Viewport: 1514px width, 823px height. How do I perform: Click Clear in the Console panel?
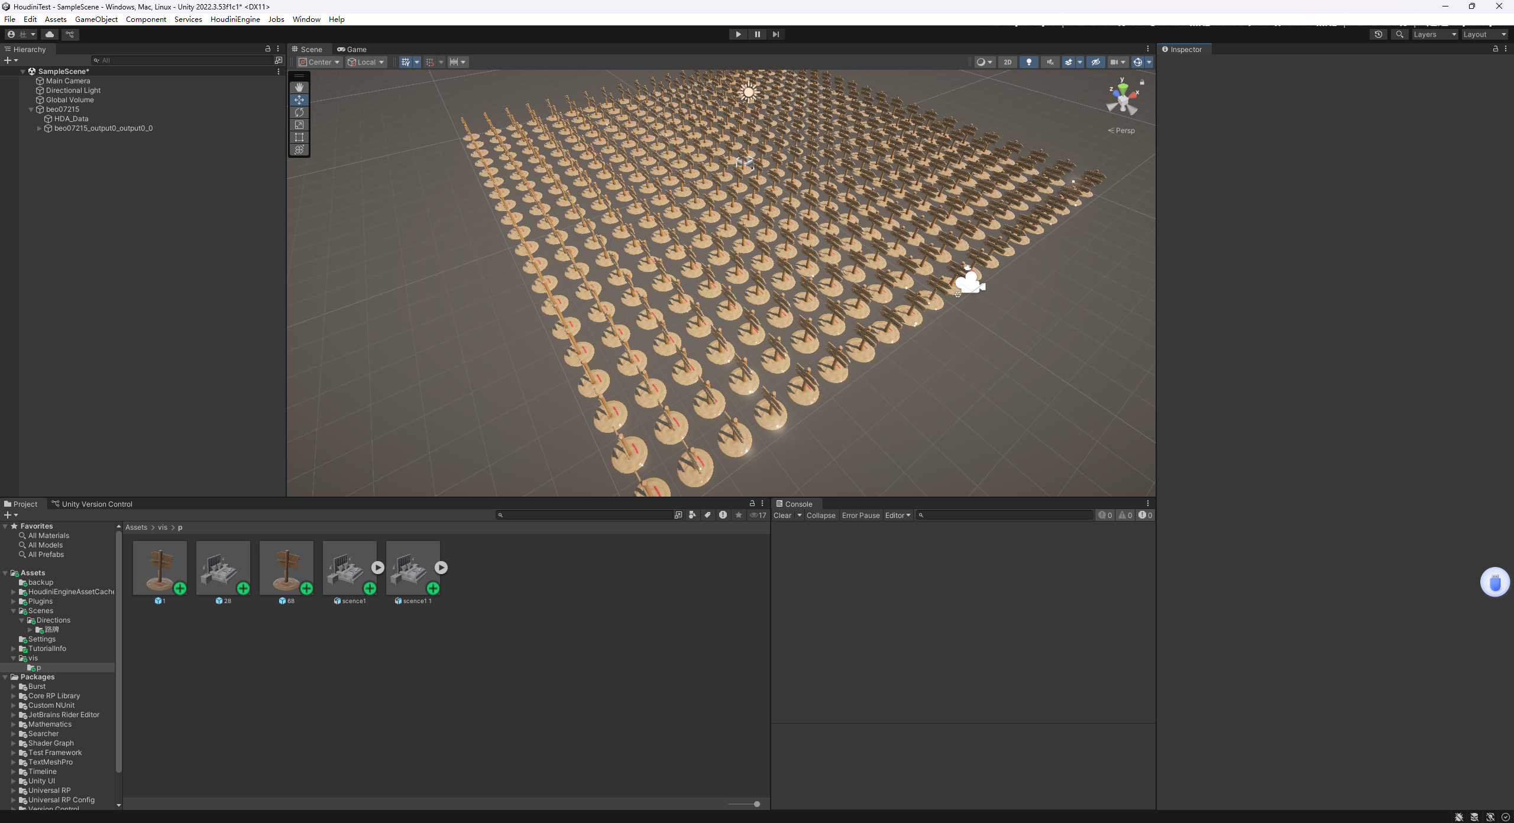tap(783, 515)
